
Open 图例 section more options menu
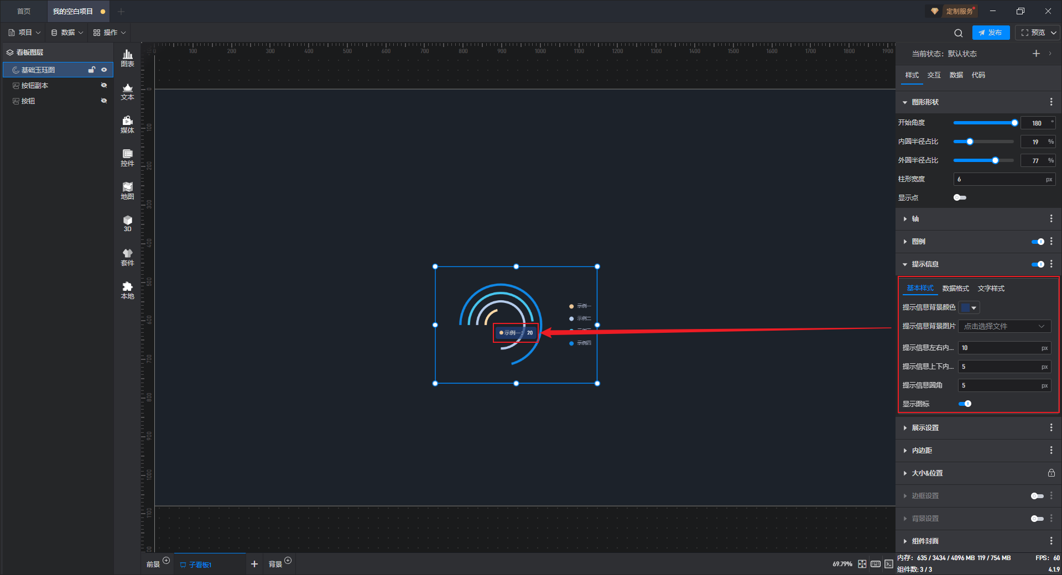point(1051,242)
